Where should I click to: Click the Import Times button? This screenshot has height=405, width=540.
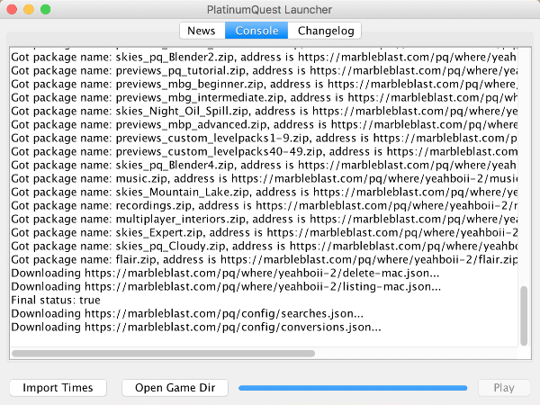pyautogui.click(x=58, y=388)
